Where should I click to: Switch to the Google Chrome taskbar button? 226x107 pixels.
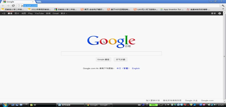(x=99, y=105)
